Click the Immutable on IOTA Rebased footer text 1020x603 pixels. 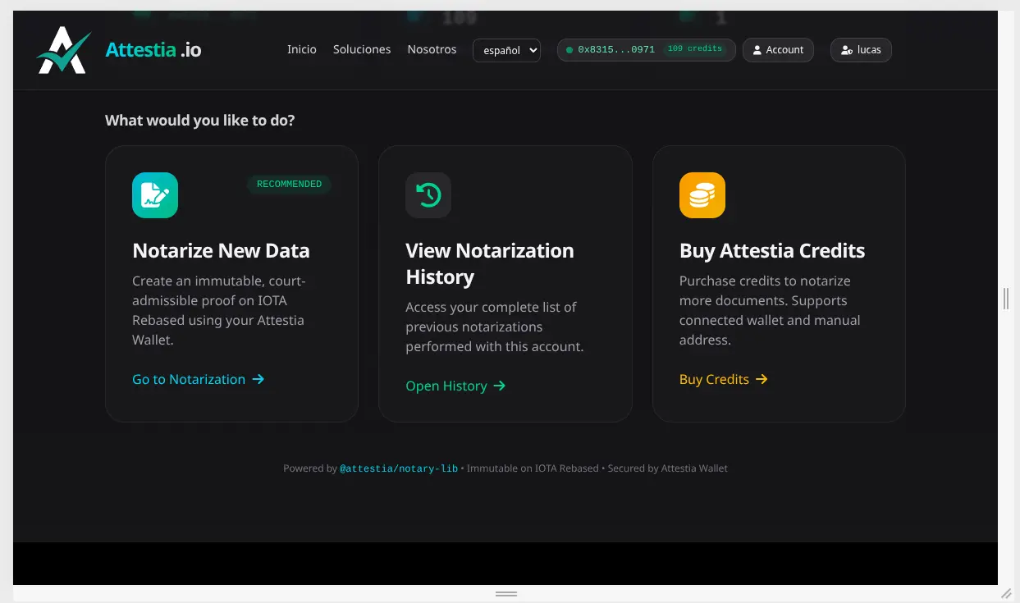coord(533,468)
